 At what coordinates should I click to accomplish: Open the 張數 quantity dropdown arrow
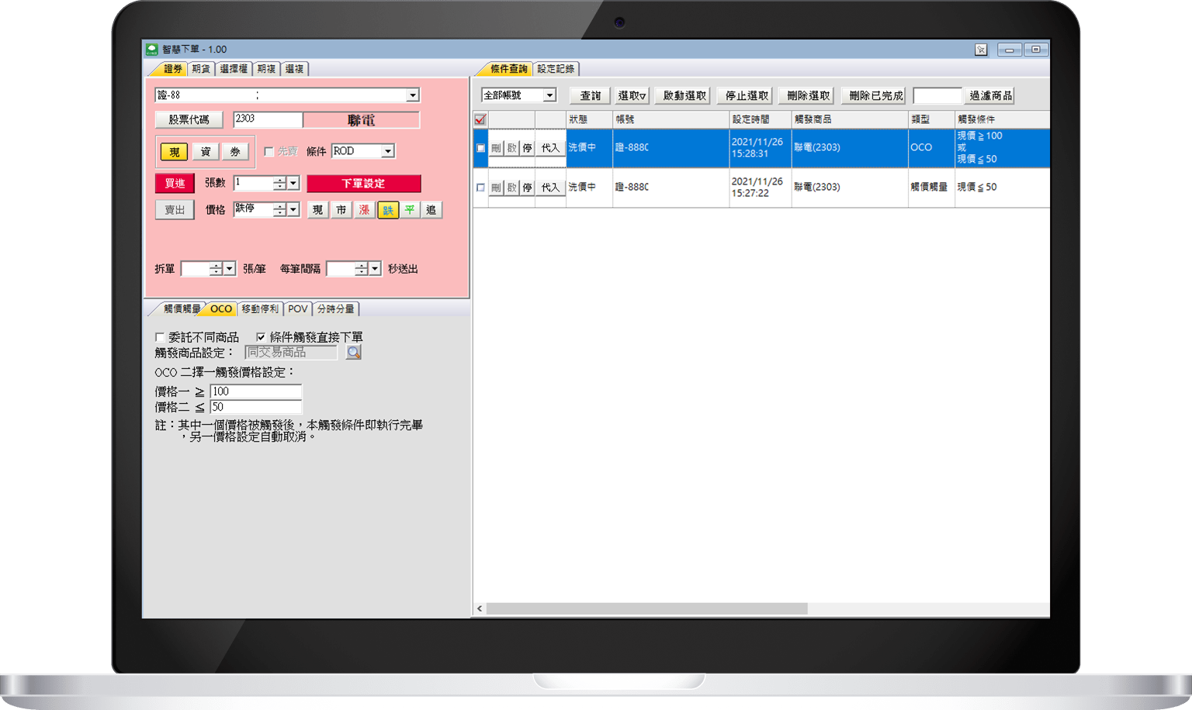tap(293, 184)
